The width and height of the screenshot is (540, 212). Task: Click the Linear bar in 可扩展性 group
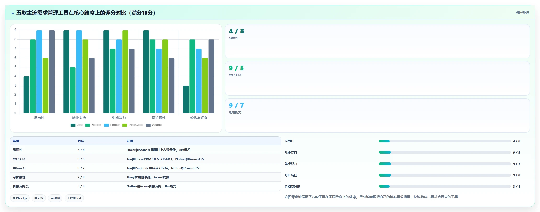tap(159, 81)
